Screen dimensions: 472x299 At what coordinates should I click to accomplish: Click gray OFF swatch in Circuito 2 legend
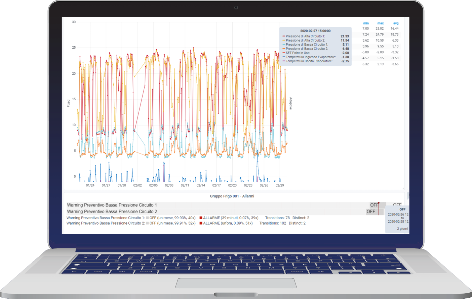(147, 223)
